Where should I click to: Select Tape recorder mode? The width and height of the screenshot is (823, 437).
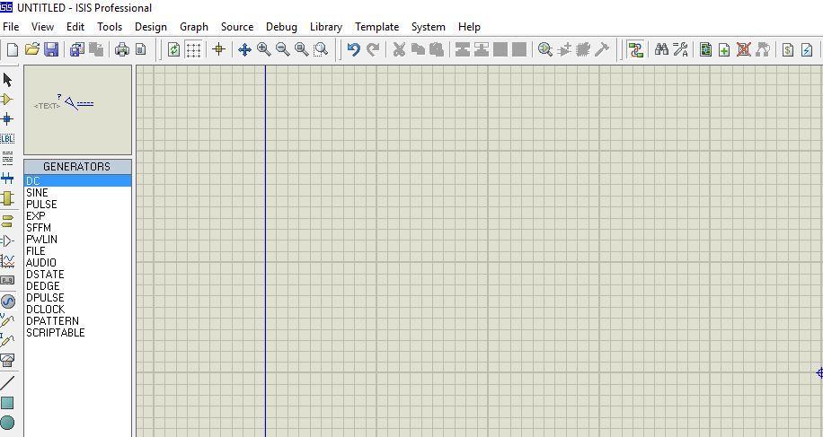tap(7, 280)
